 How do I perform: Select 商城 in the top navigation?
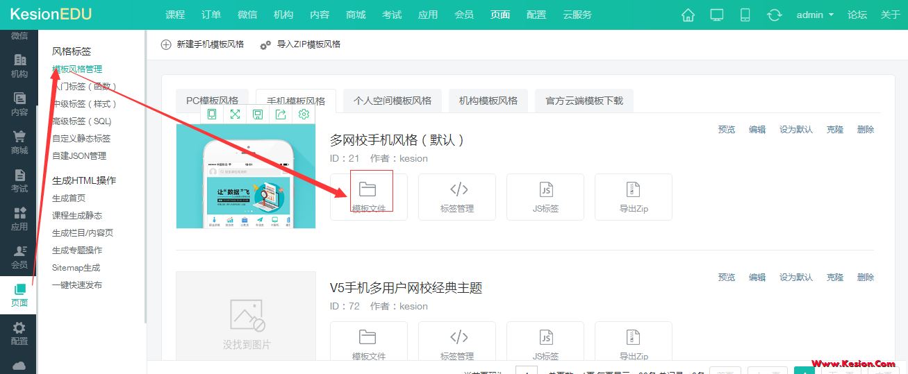point(356,15)
